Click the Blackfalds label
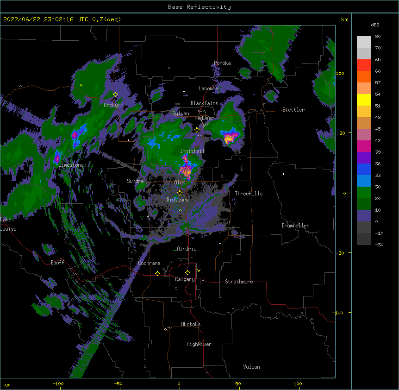 pyautogui.click(x=204, y=103)
